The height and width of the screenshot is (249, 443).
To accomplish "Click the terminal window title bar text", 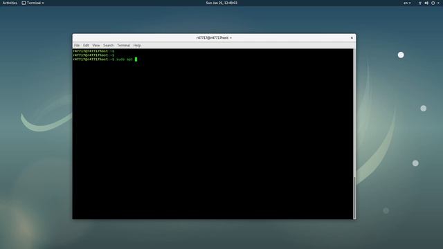I will pos(214,38).
